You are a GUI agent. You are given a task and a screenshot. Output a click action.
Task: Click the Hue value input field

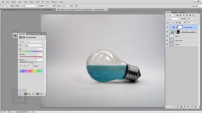click(x=39, y=49)
